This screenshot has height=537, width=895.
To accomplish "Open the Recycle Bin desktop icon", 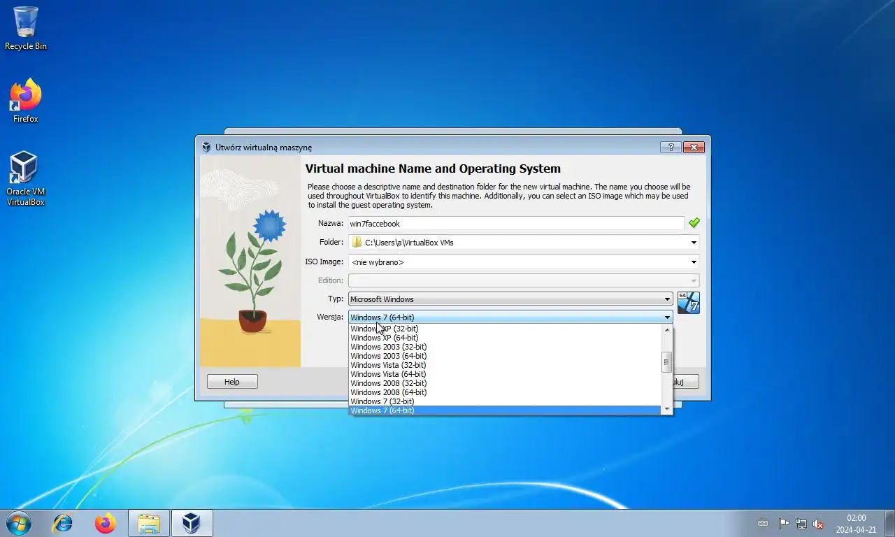I will point(26,29).
